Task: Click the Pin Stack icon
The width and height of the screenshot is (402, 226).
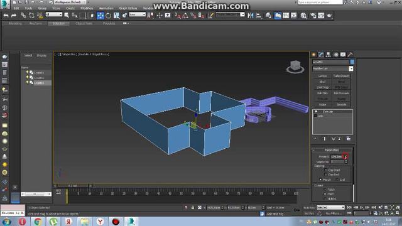Action: (x=315, y=139)
